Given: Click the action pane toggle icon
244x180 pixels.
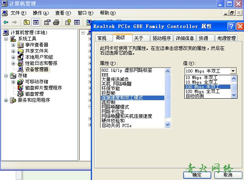Looking at the screenshot, I should click(x=77, y=22).
